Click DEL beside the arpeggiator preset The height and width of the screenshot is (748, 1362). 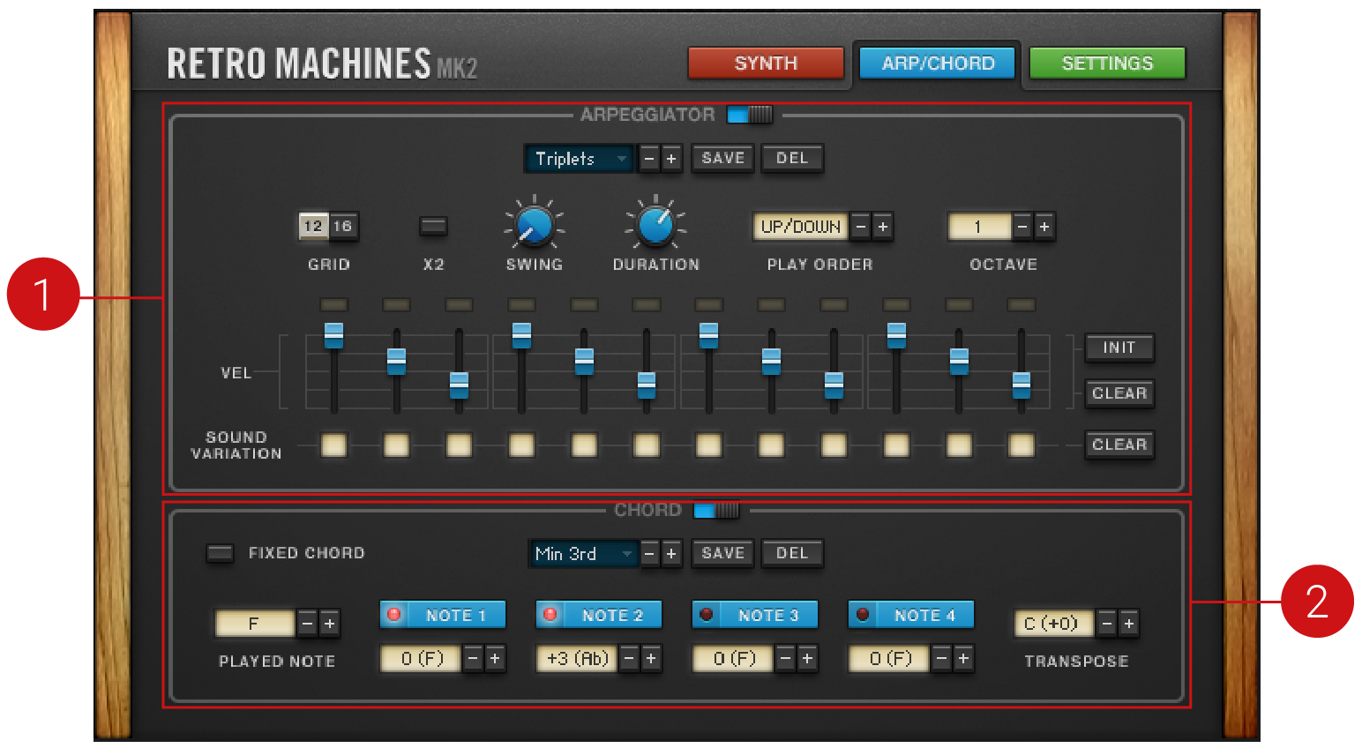(x=791, y=159)
